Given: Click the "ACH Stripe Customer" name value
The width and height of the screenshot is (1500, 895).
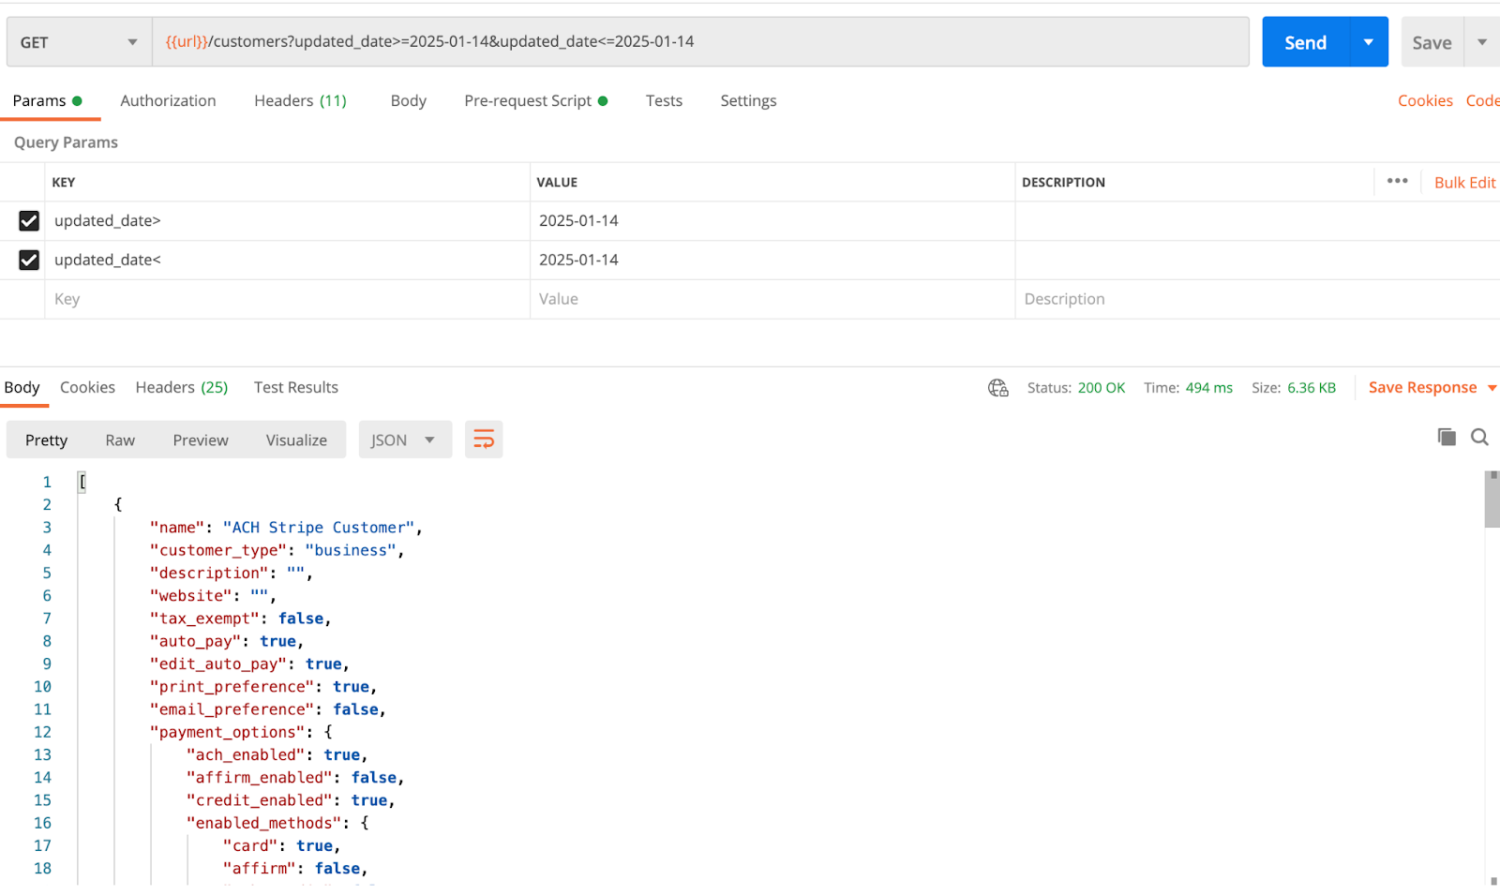Looking at the screenshot, I should (319, 528).
